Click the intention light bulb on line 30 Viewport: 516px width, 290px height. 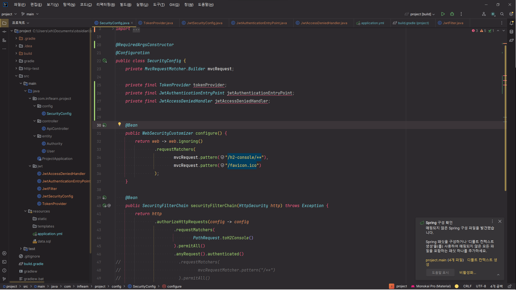120,124
